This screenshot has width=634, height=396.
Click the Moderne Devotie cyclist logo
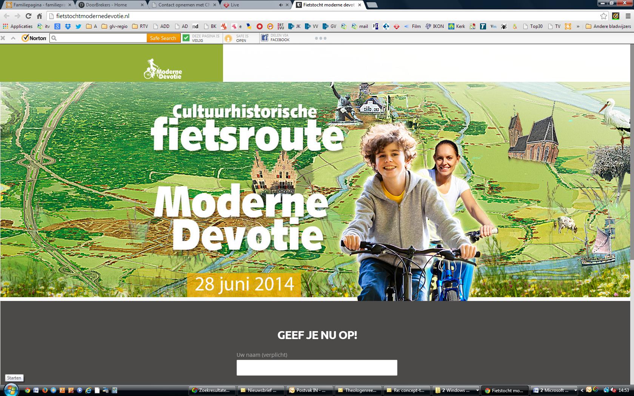coord(163,69)
